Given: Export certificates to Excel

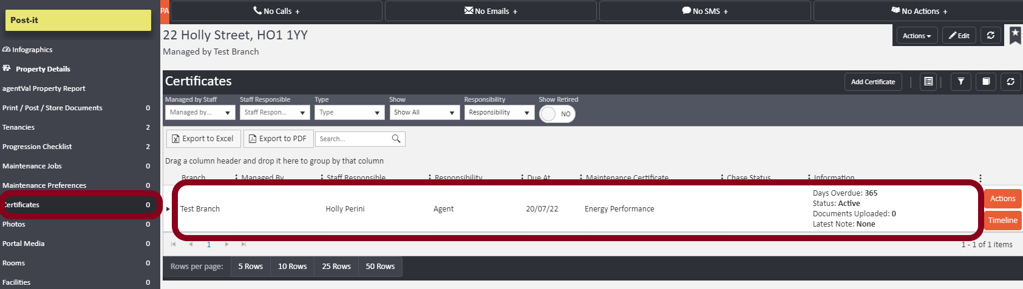Looking at the screenshot, I should [203, 139].
